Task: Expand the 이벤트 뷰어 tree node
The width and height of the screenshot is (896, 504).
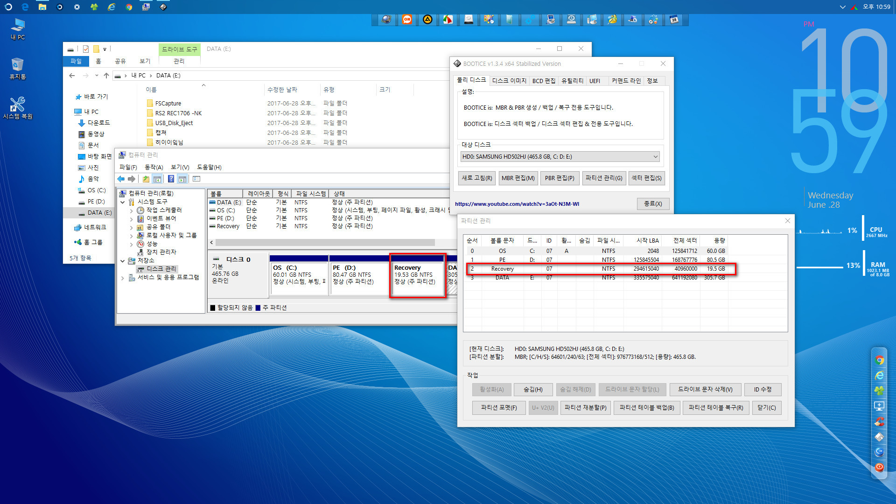Action: click(131, 219)
